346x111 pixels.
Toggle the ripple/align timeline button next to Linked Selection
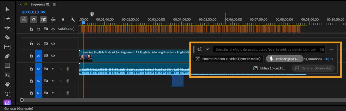point(53,20)
